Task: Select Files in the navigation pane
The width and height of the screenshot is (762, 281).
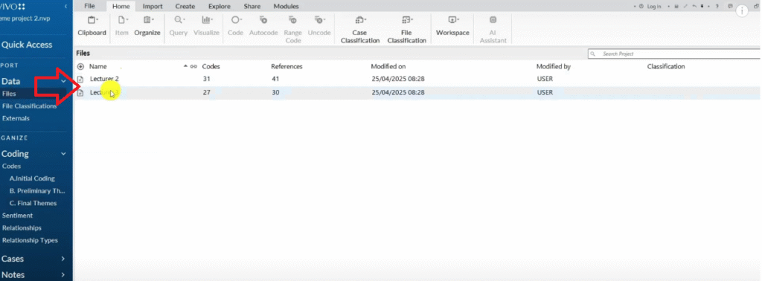Action: click(9, 94)
